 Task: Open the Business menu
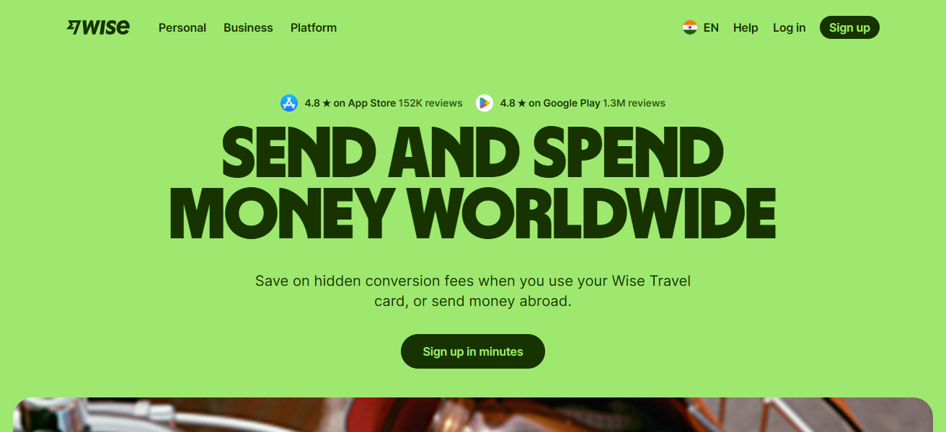[x=248, y=27]
